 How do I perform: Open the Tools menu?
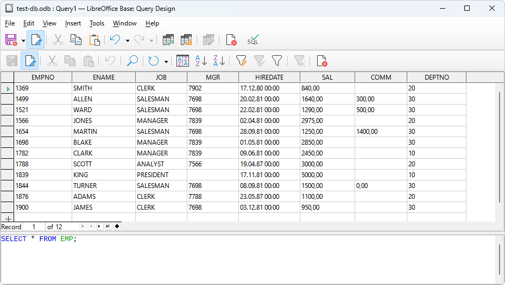tap(97, 23)
